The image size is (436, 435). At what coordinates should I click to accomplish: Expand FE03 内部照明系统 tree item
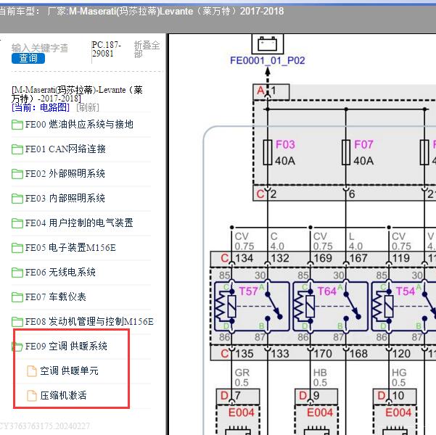65,198
